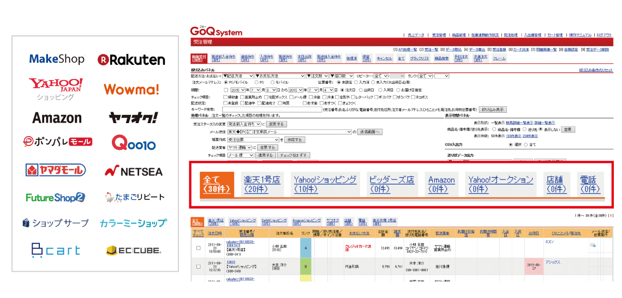Click the EC-CUBE logo

(x=133, y=250)
